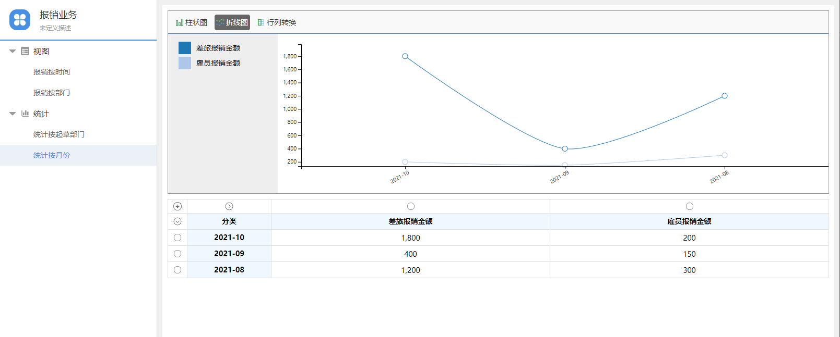This screenshot has height=337, width=840.
Task: Click the 视图 list icon in sidebar
Action: 25,51
